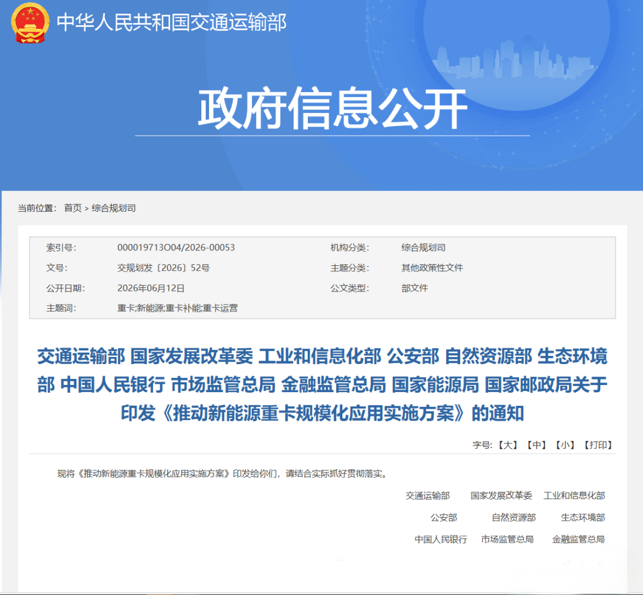
Task: Click the 政府信息公开 banner heading
Action: (x=333, y=108)
